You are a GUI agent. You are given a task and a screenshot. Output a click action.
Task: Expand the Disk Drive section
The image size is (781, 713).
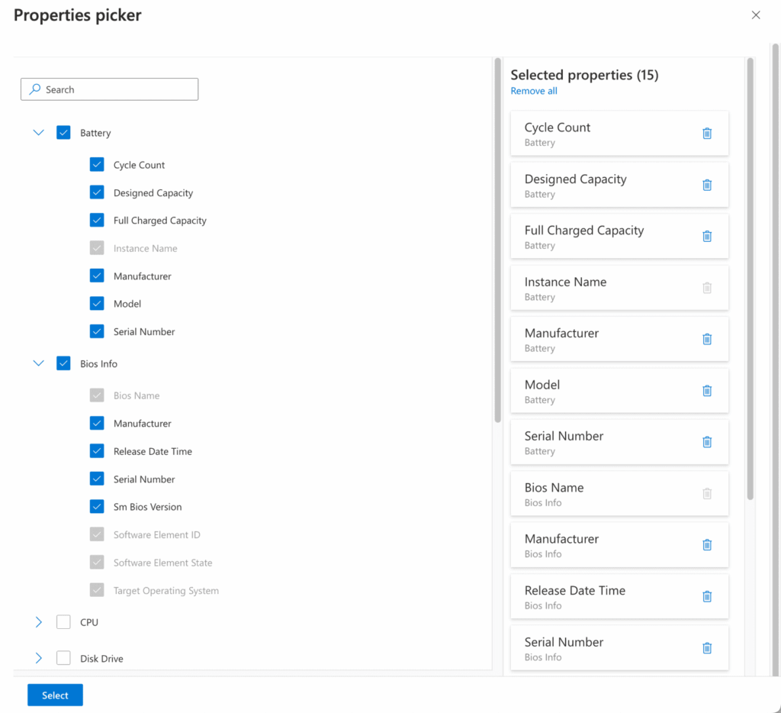(x=39, y=657)
